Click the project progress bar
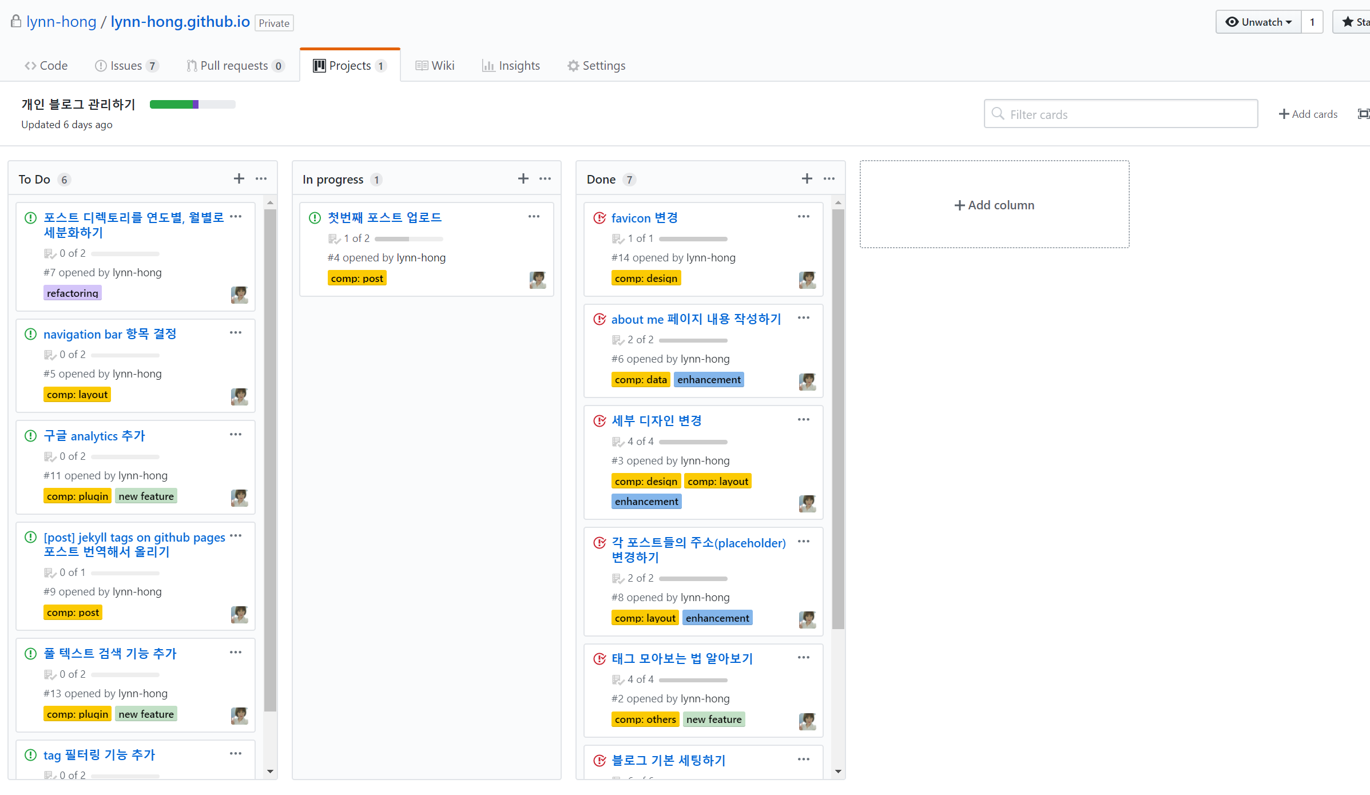 (193, 104)
